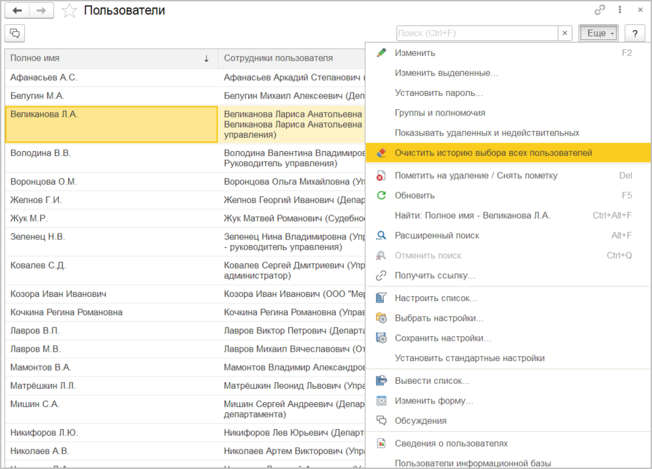This screenshot has width=652, height=469.
Task: Click the Вывести список icon
Action: (382, 381)
